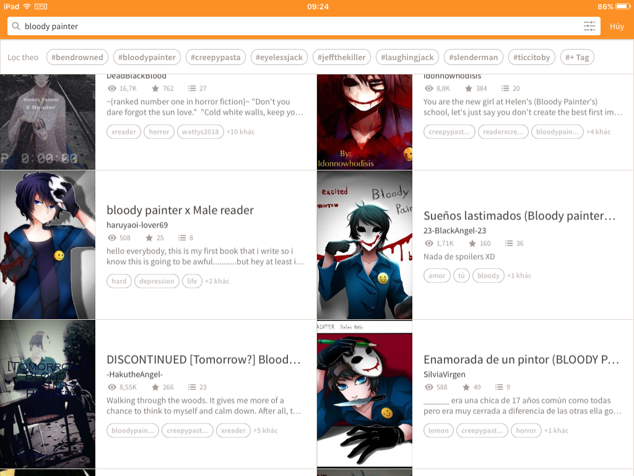The image size is (634, 476).
Task: Filter results by #bloodypainter tag
Action: pos(147,57)
